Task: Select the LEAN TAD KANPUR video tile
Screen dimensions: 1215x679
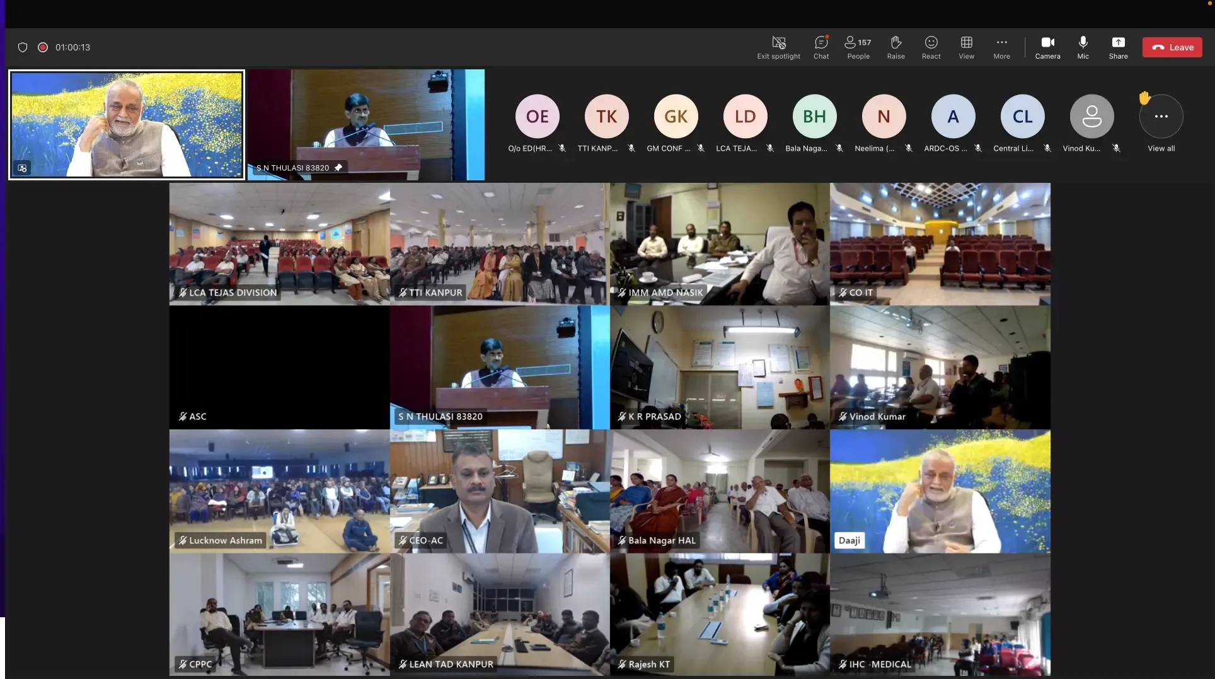Action: [500, 615]
